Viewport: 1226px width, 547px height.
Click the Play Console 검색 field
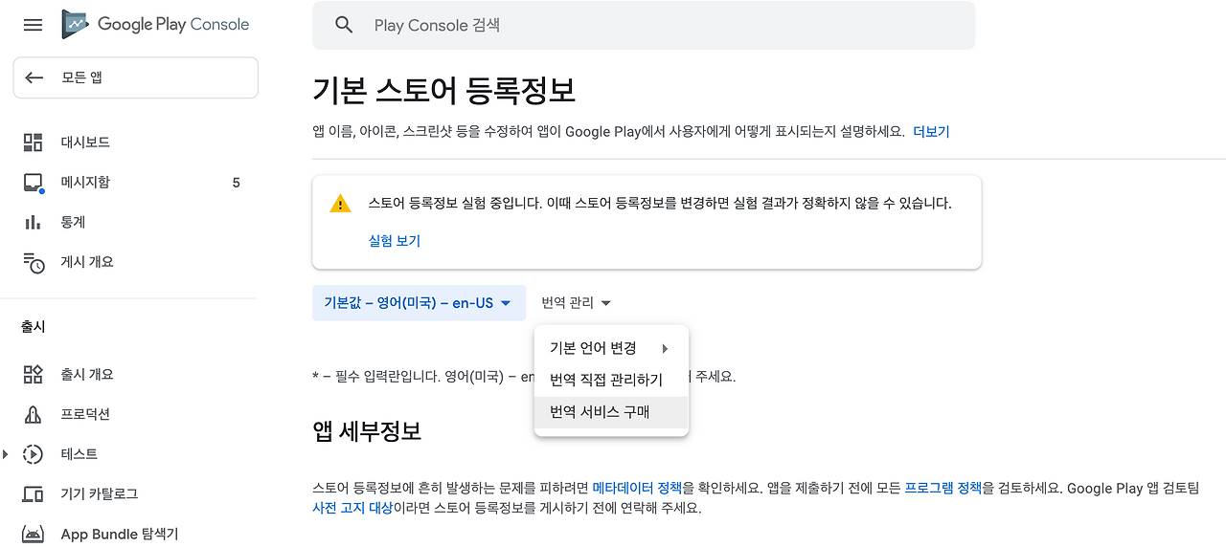point(644,26)
